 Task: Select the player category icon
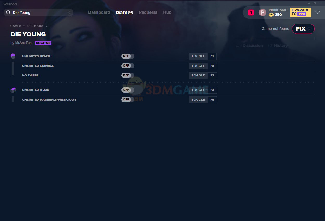[13, 56]
